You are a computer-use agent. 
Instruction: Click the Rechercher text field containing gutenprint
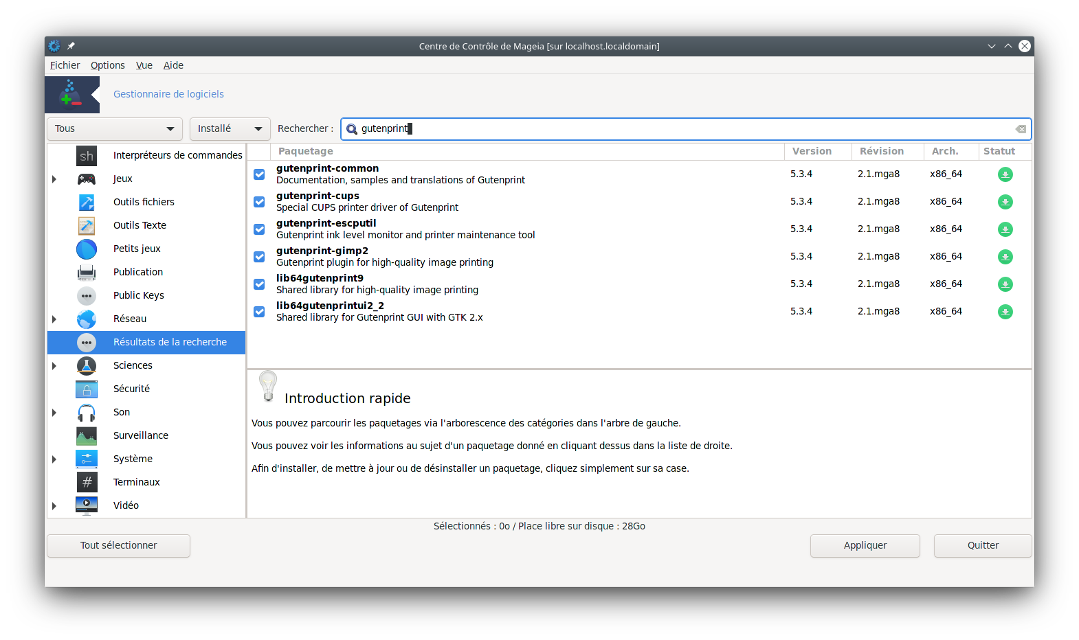tap(686, 129)
